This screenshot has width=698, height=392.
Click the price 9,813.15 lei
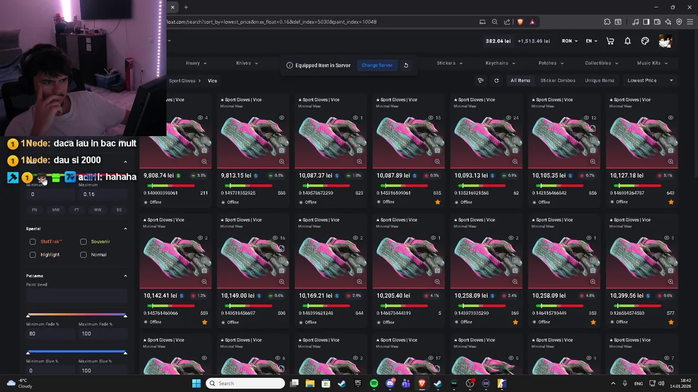pos(236,175)
